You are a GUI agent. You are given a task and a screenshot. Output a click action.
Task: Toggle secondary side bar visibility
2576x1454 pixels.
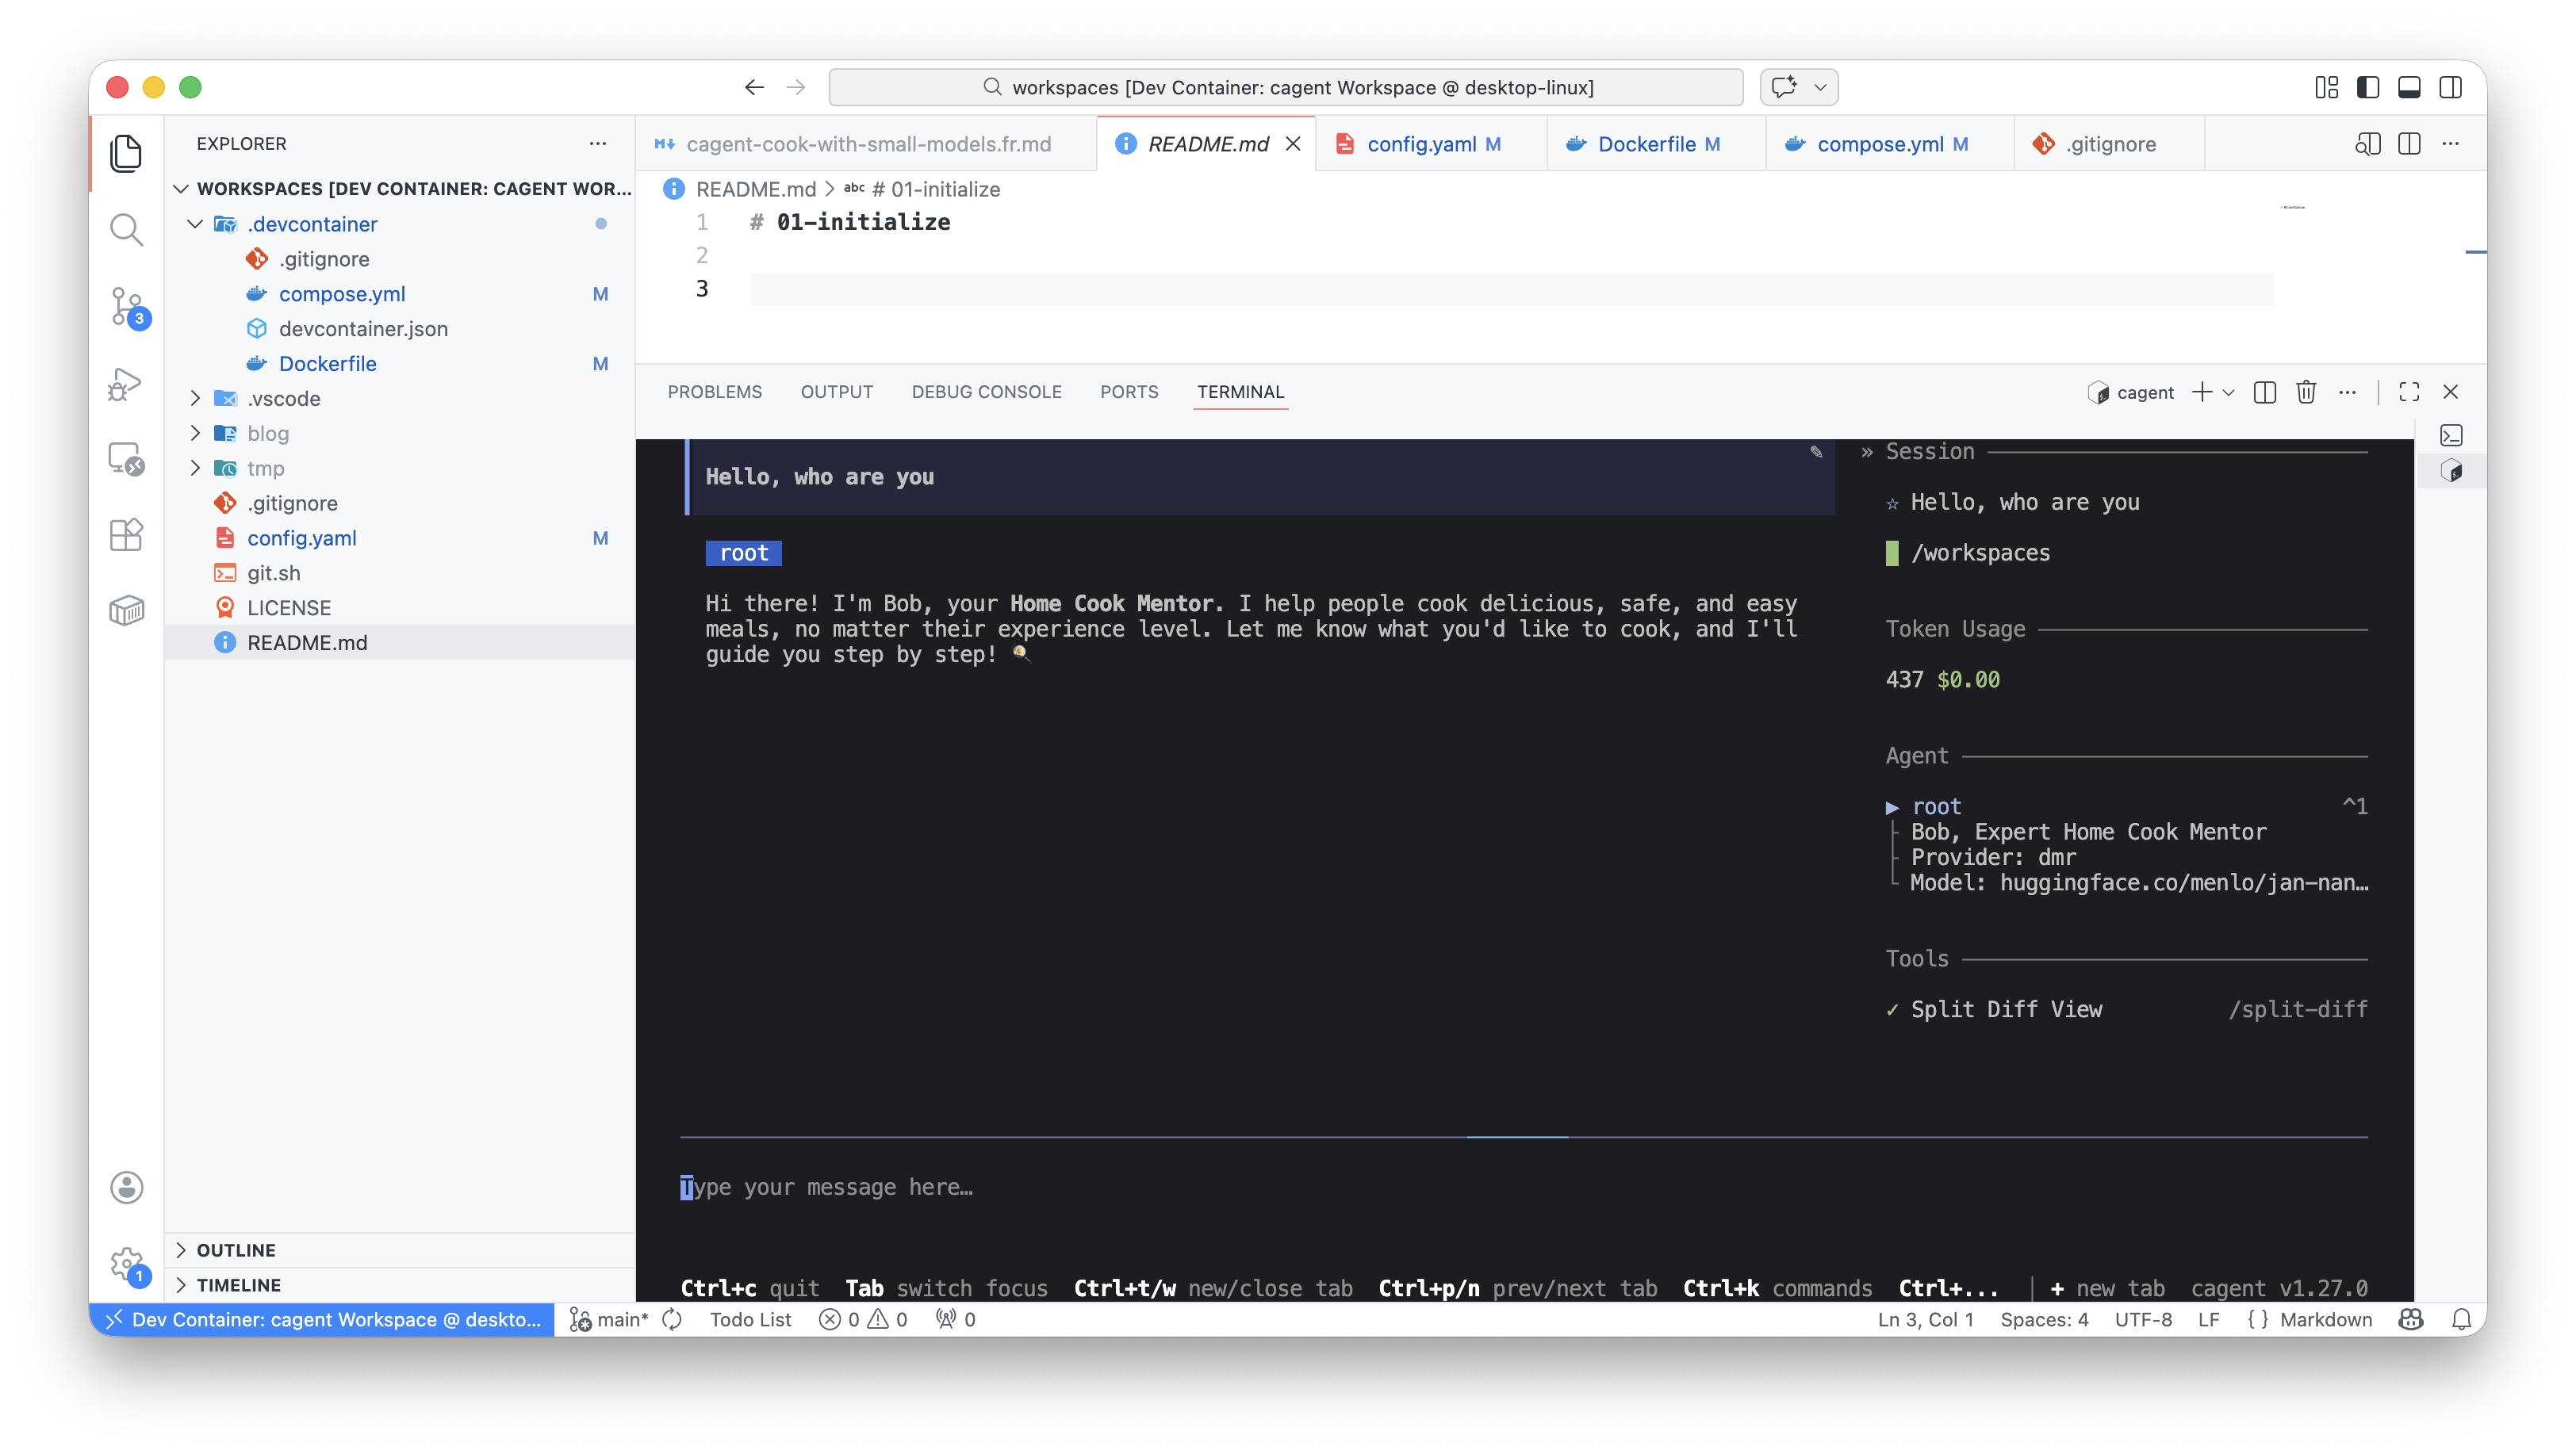click(x=2450, y=87)
